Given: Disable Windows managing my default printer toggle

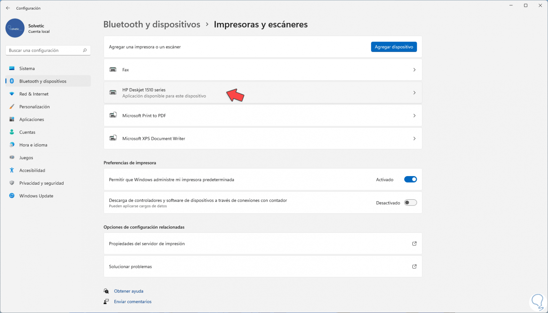Looking at the screenshot, I should (410, 179).
